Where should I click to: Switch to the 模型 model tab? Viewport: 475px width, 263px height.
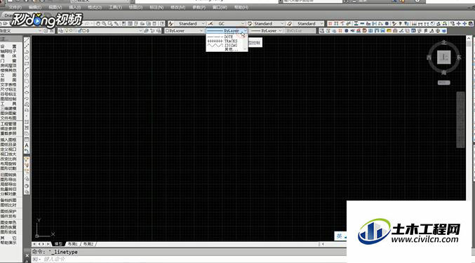[x=58, y=244]
